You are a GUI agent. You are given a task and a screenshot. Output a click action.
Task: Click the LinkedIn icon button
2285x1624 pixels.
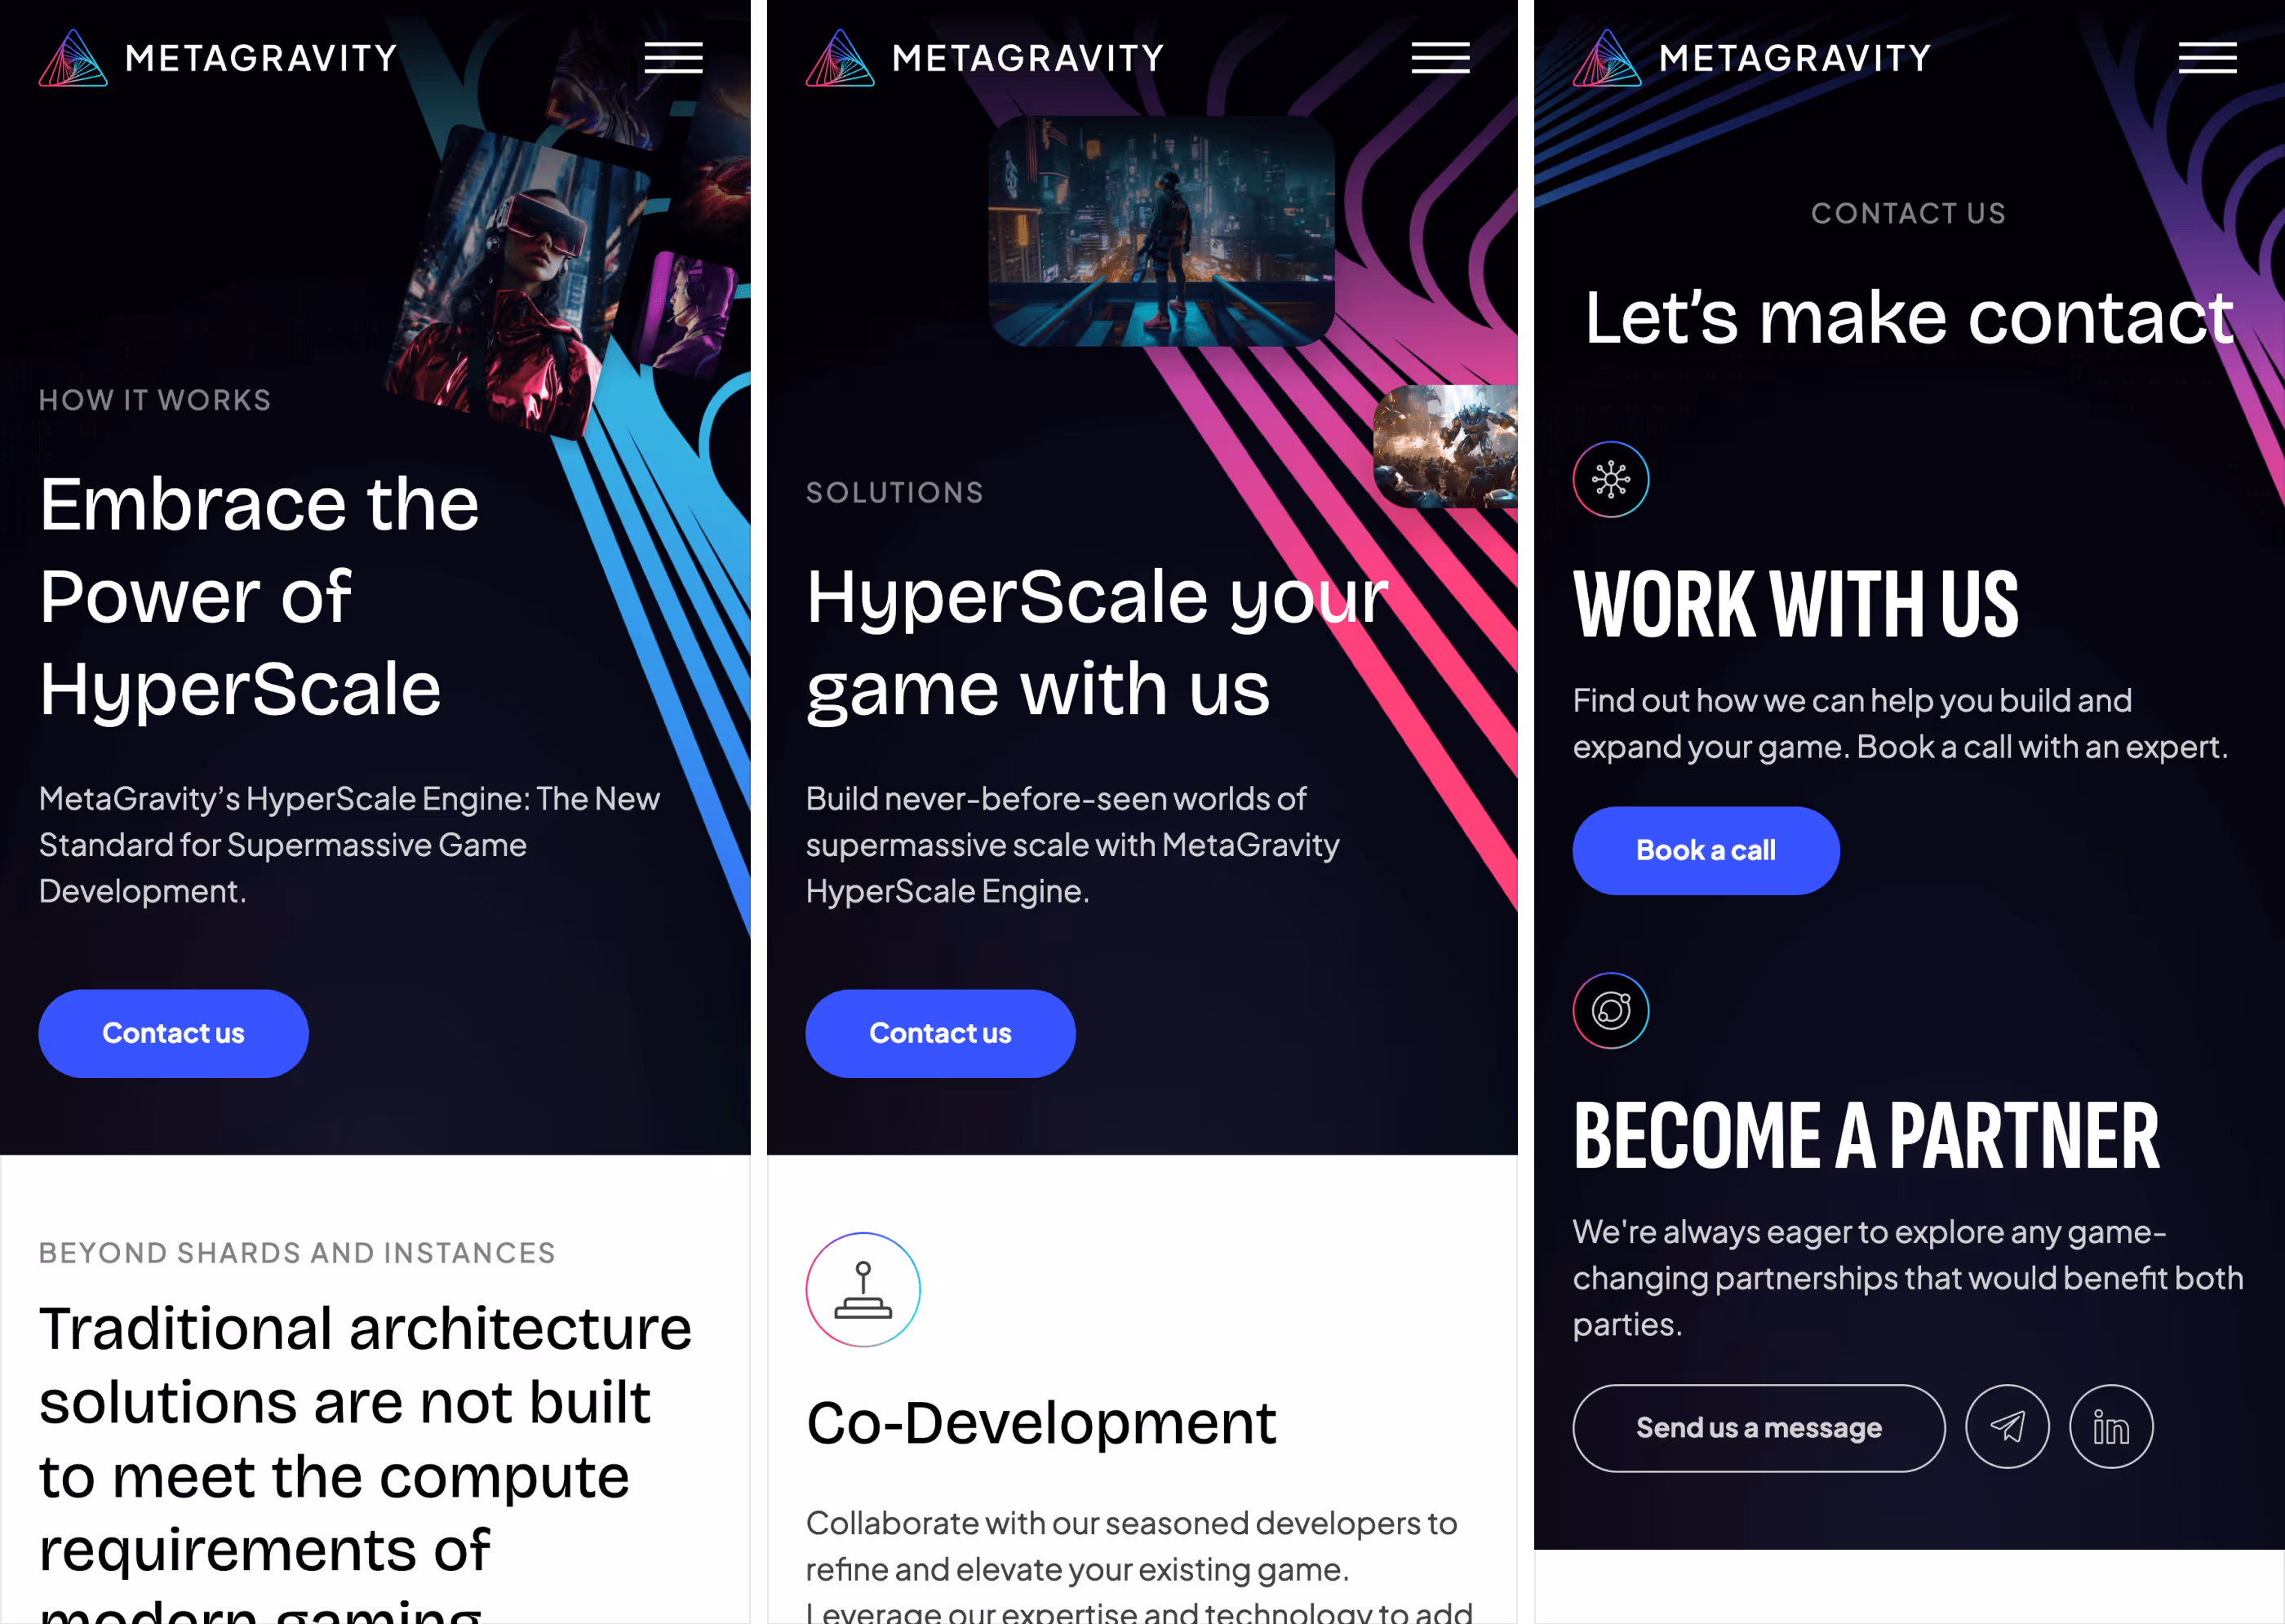click(2110, 1427)
